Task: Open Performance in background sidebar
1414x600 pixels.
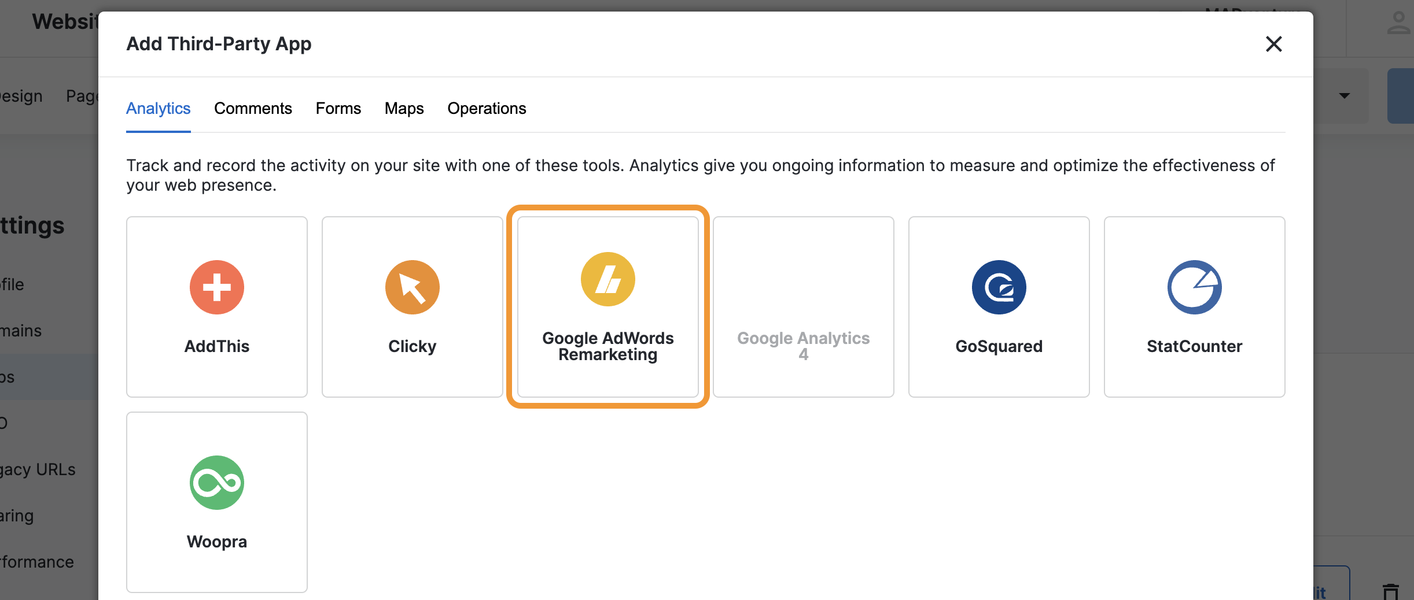Action: (37, 562)
